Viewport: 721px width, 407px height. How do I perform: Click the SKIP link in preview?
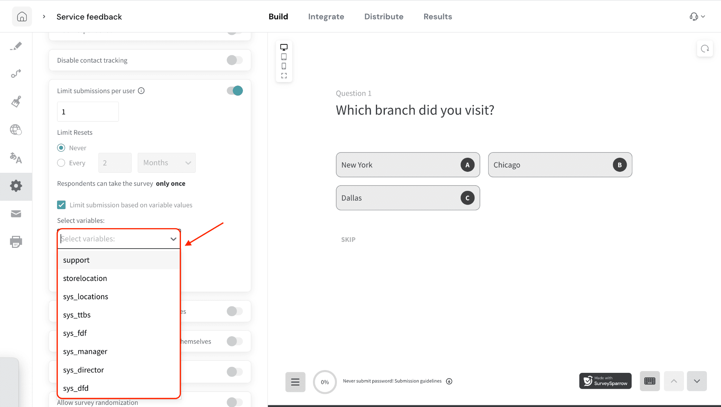pyautogui.click(x=348, y=239)
